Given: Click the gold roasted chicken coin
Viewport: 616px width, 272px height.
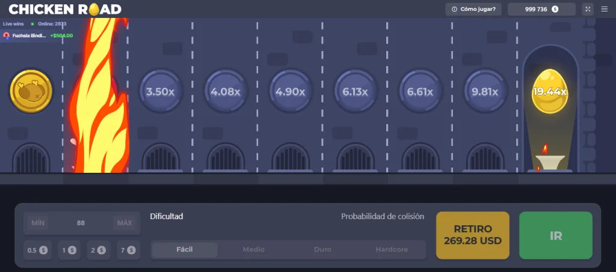Looking at the screenshot, I should click(x=31, y=91).
